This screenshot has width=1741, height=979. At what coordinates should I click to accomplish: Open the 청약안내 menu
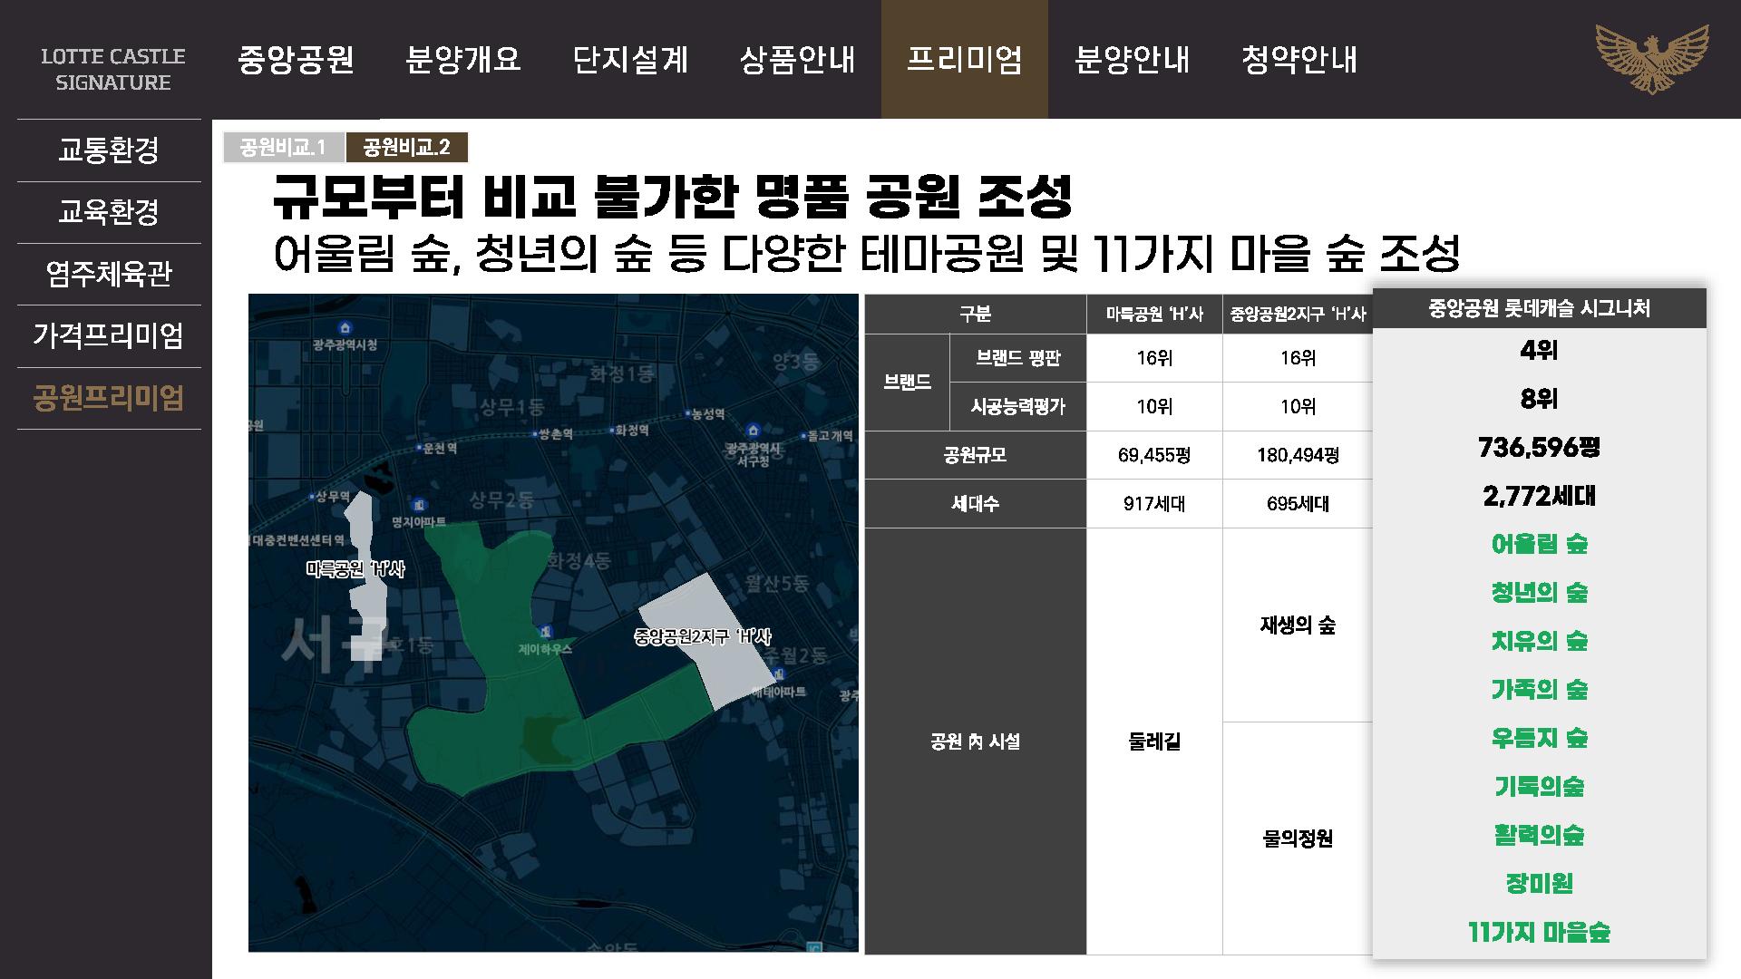pyautogui.click(x=1299, y=59)
